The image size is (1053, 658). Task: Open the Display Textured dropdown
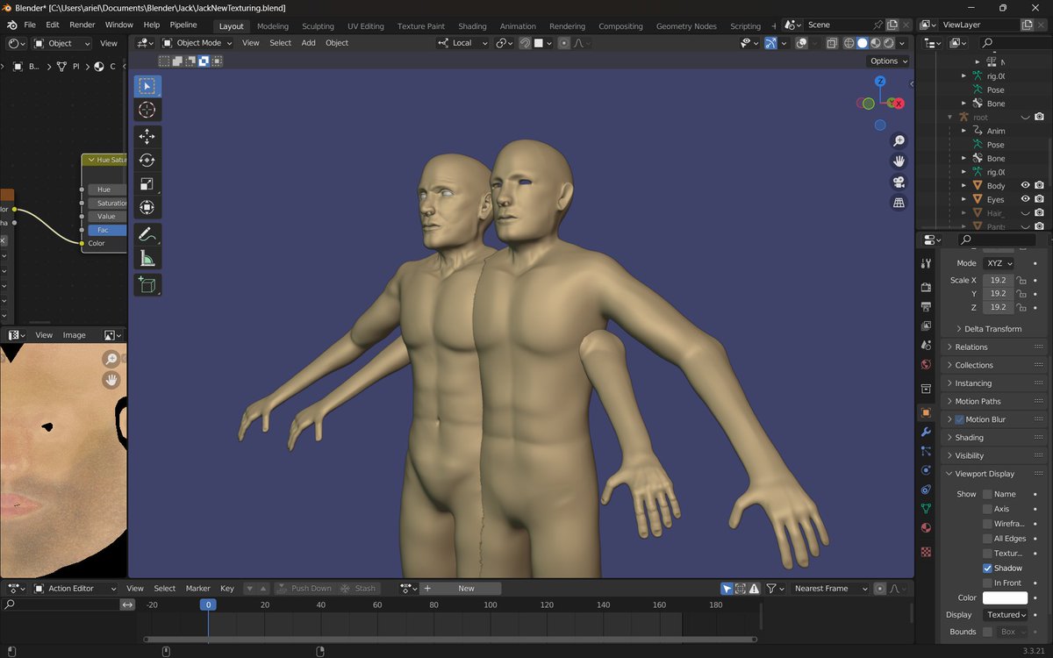coord(1006,615)
